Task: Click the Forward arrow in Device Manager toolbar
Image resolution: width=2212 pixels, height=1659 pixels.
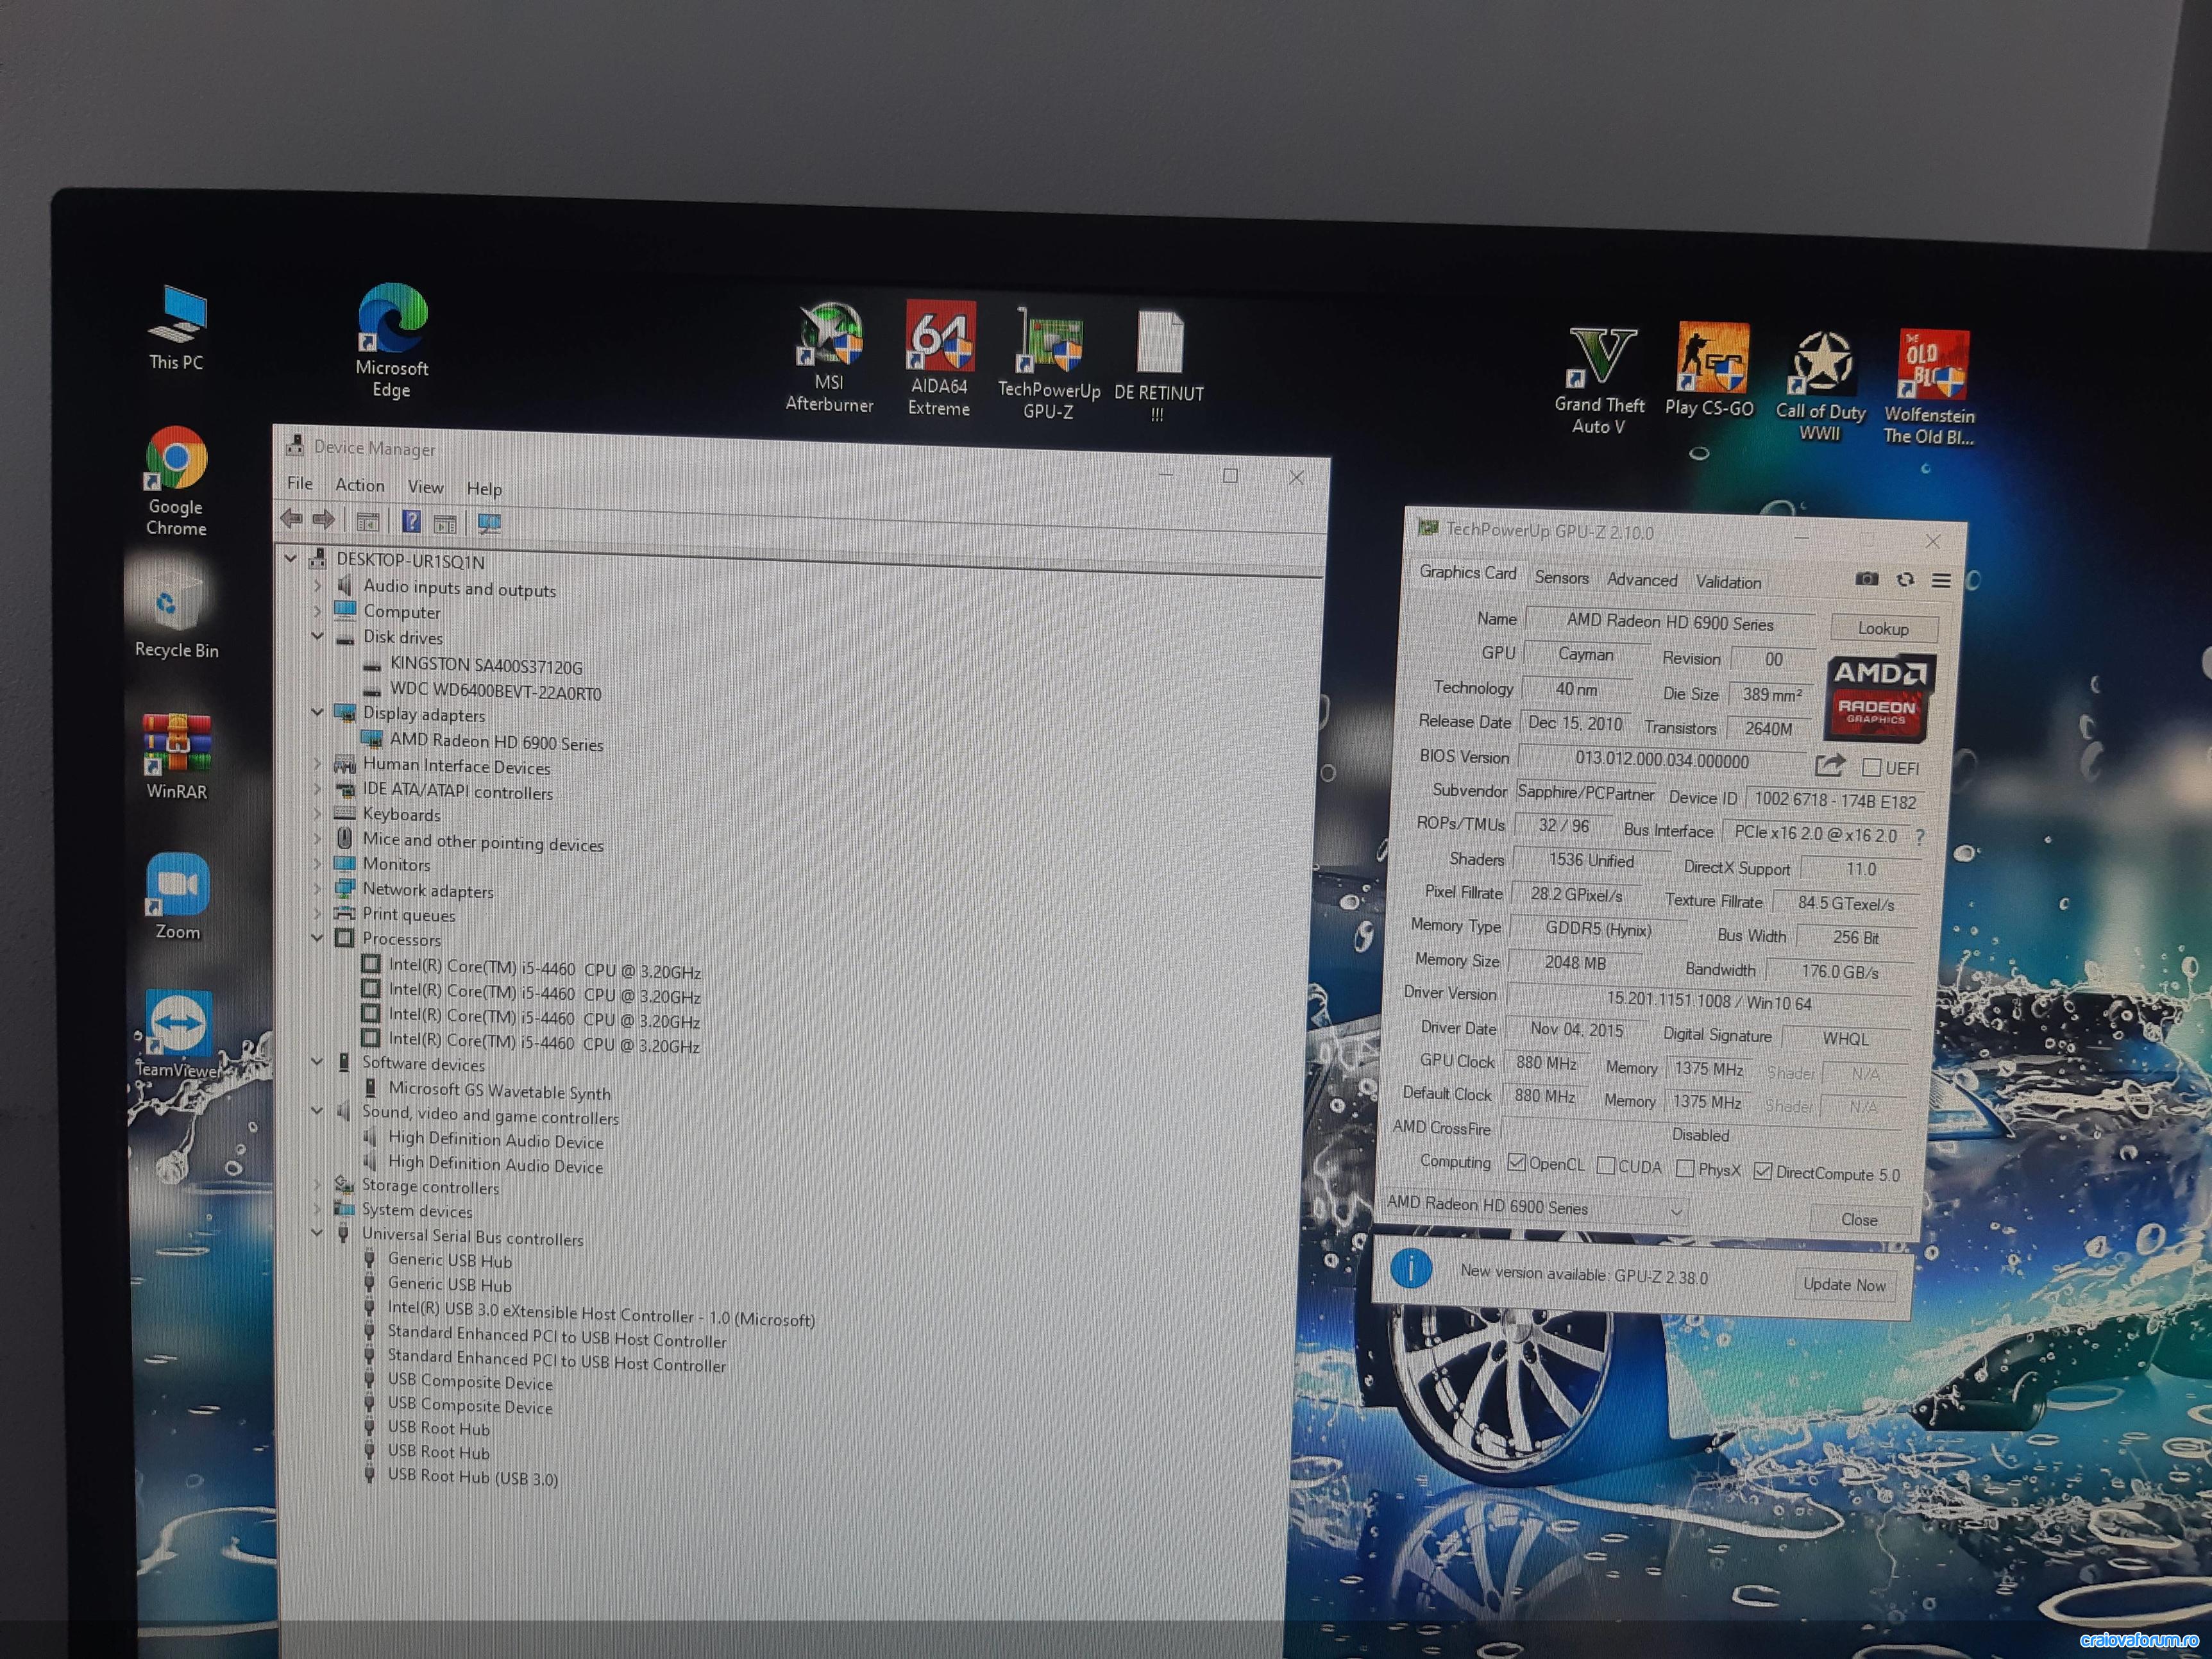Action: click(x=323, y=519)
